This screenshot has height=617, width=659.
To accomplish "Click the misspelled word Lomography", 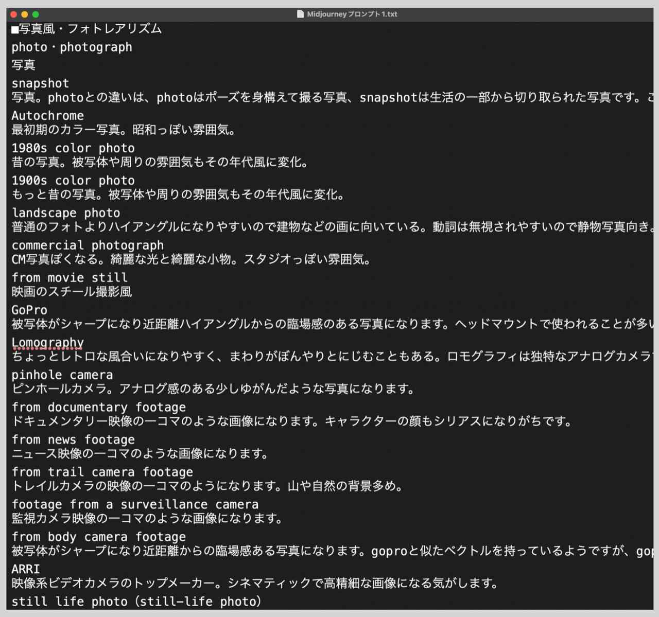I will pyautogui.click(x=47, y=343).
